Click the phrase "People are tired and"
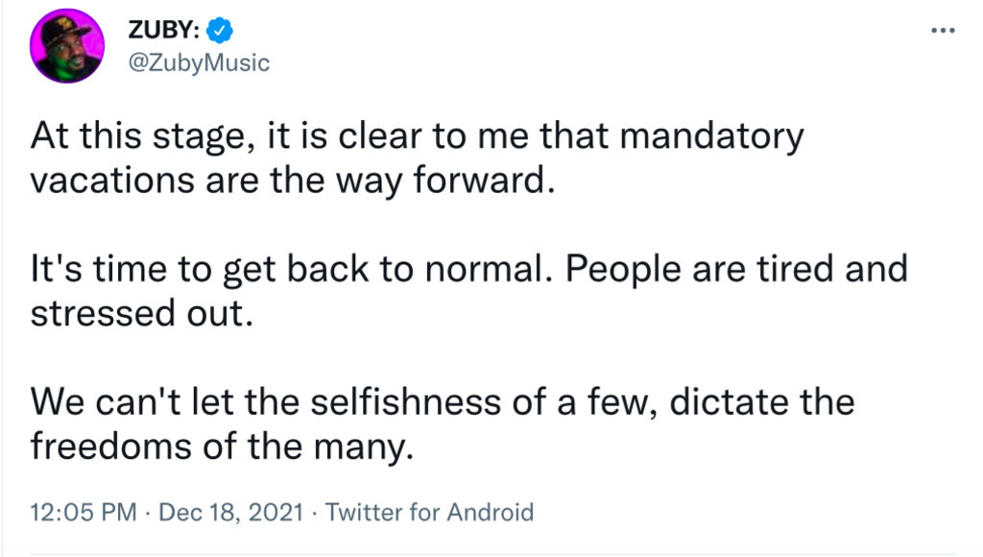The image size is (983, 557). coord(736,269)
